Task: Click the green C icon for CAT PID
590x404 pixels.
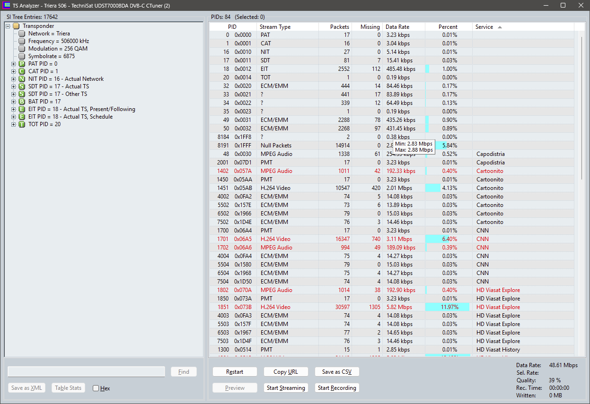Action: coord(22,71)
